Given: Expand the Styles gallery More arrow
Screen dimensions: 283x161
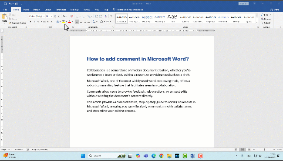Looking at the screenshot, I should pos(257,22).
